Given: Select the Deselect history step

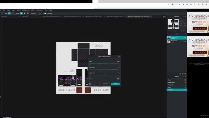Looking at the screenshot, I should 177,90.
